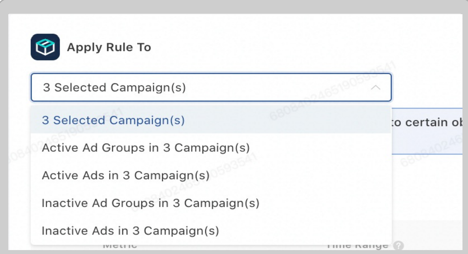Image resolution: width=468 pixels, height=254 pixels.
Task: Click white space right of the dropdown field
Action: [x=426, y=87]
